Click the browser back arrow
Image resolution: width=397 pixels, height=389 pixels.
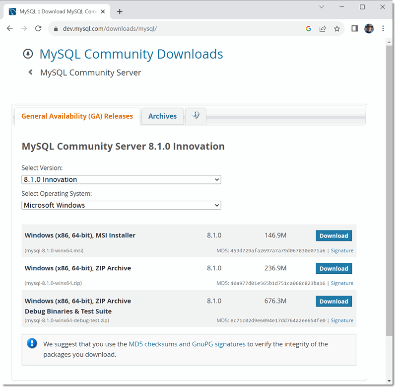9,28
